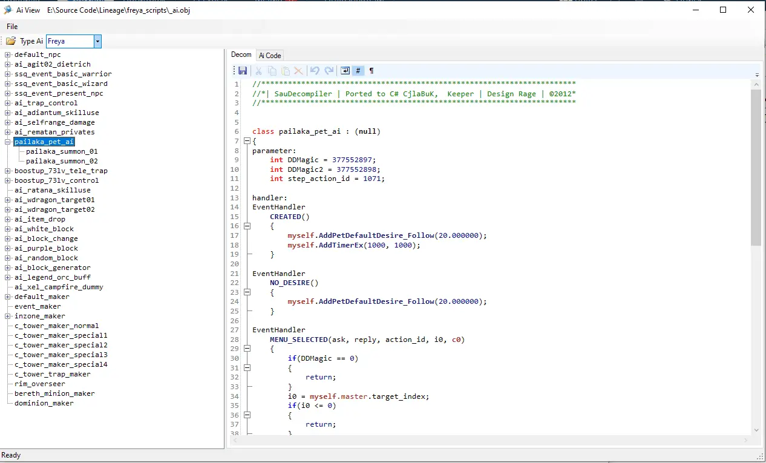Screen dimensions: 766x463
Task: Click the Paste clipboard icon
Action: [x=286, y=71]
